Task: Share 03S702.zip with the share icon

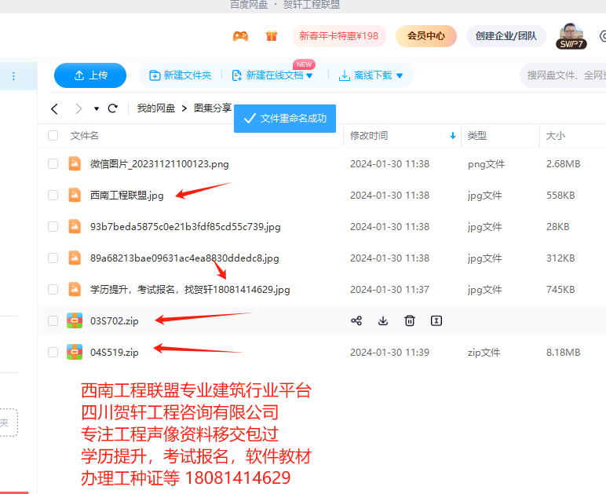Action: coord(356,321)
